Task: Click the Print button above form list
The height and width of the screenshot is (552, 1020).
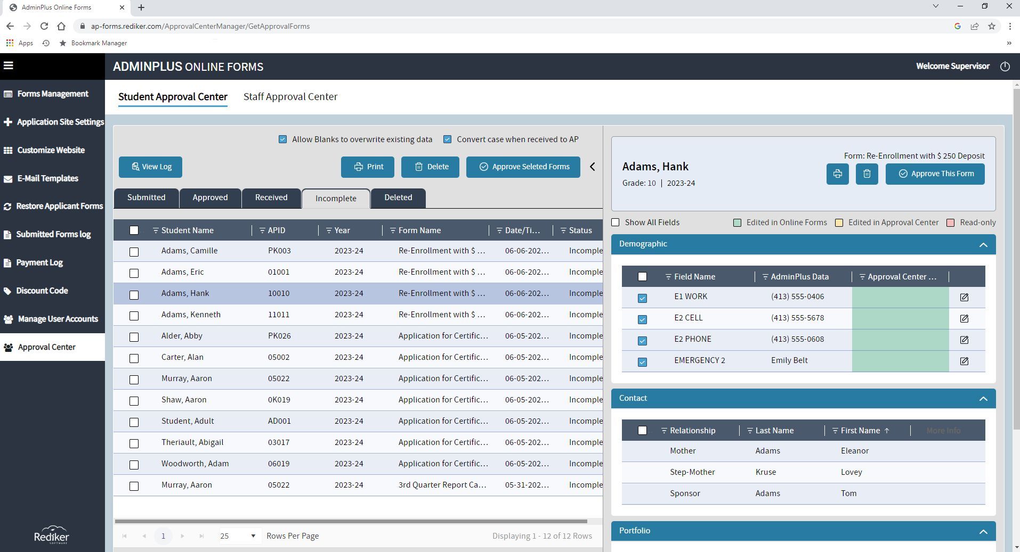Action: click(368, 167)
